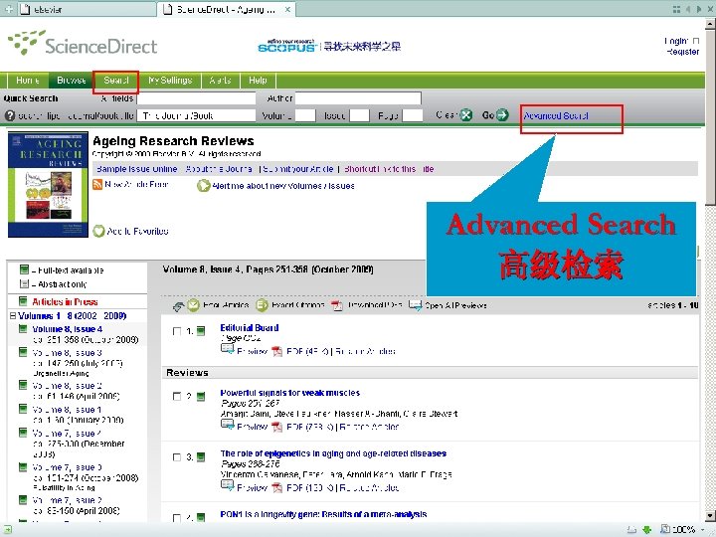
Task: Open the Home menu tab
Action: coord(28,81)
